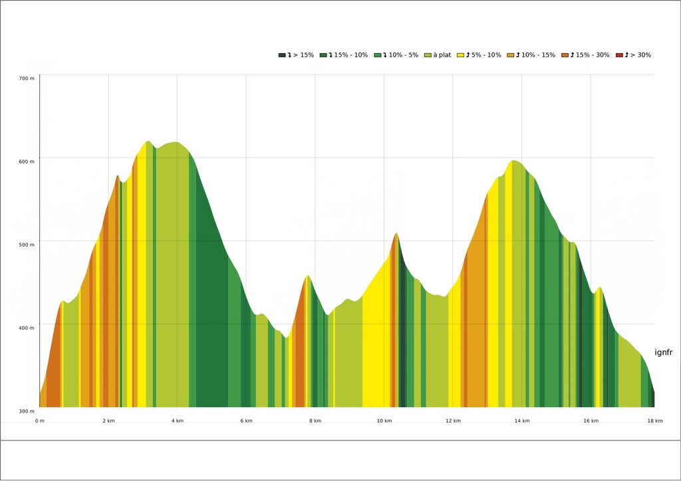681x481 pixels.
Task: Click the descent 15% - 10% legend swatch
Action: pos(323,55)
